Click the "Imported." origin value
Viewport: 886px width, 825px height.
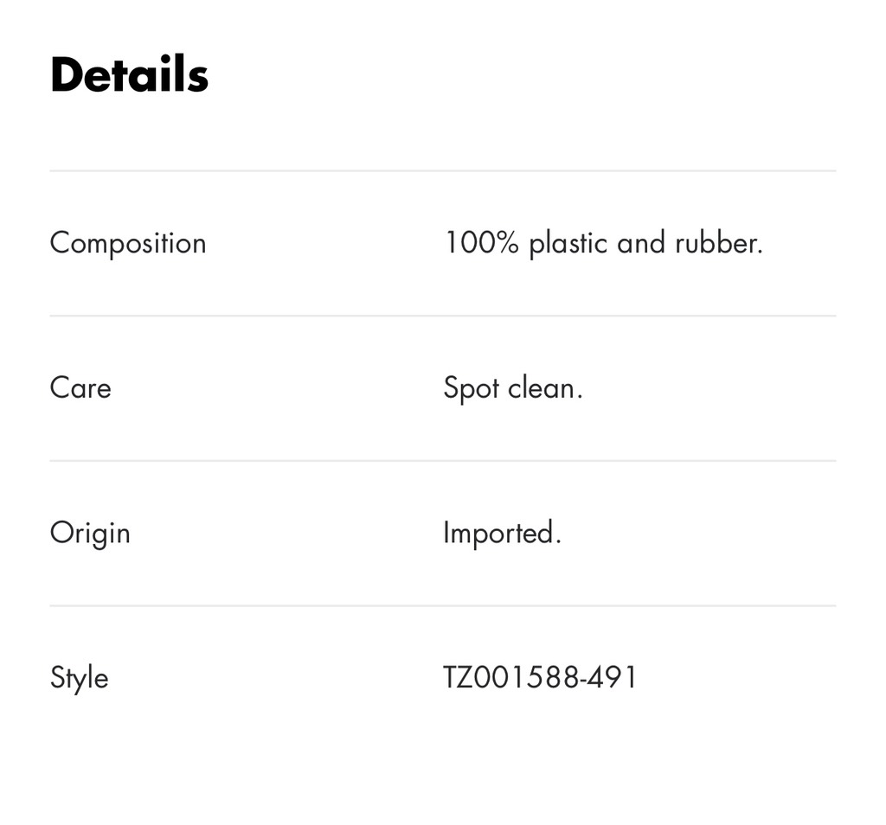(502, 533)
